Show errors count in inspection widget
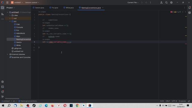Screen dimensions: 192x108 172,12
